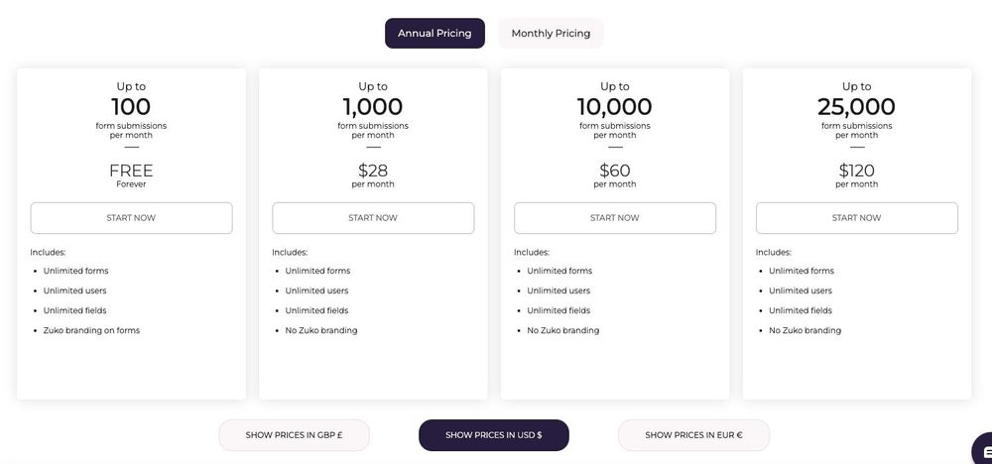Viewport: 992px width, 464px height.
Task: Click the 10,000 submissions plan heading
Action: coord(614,107)
